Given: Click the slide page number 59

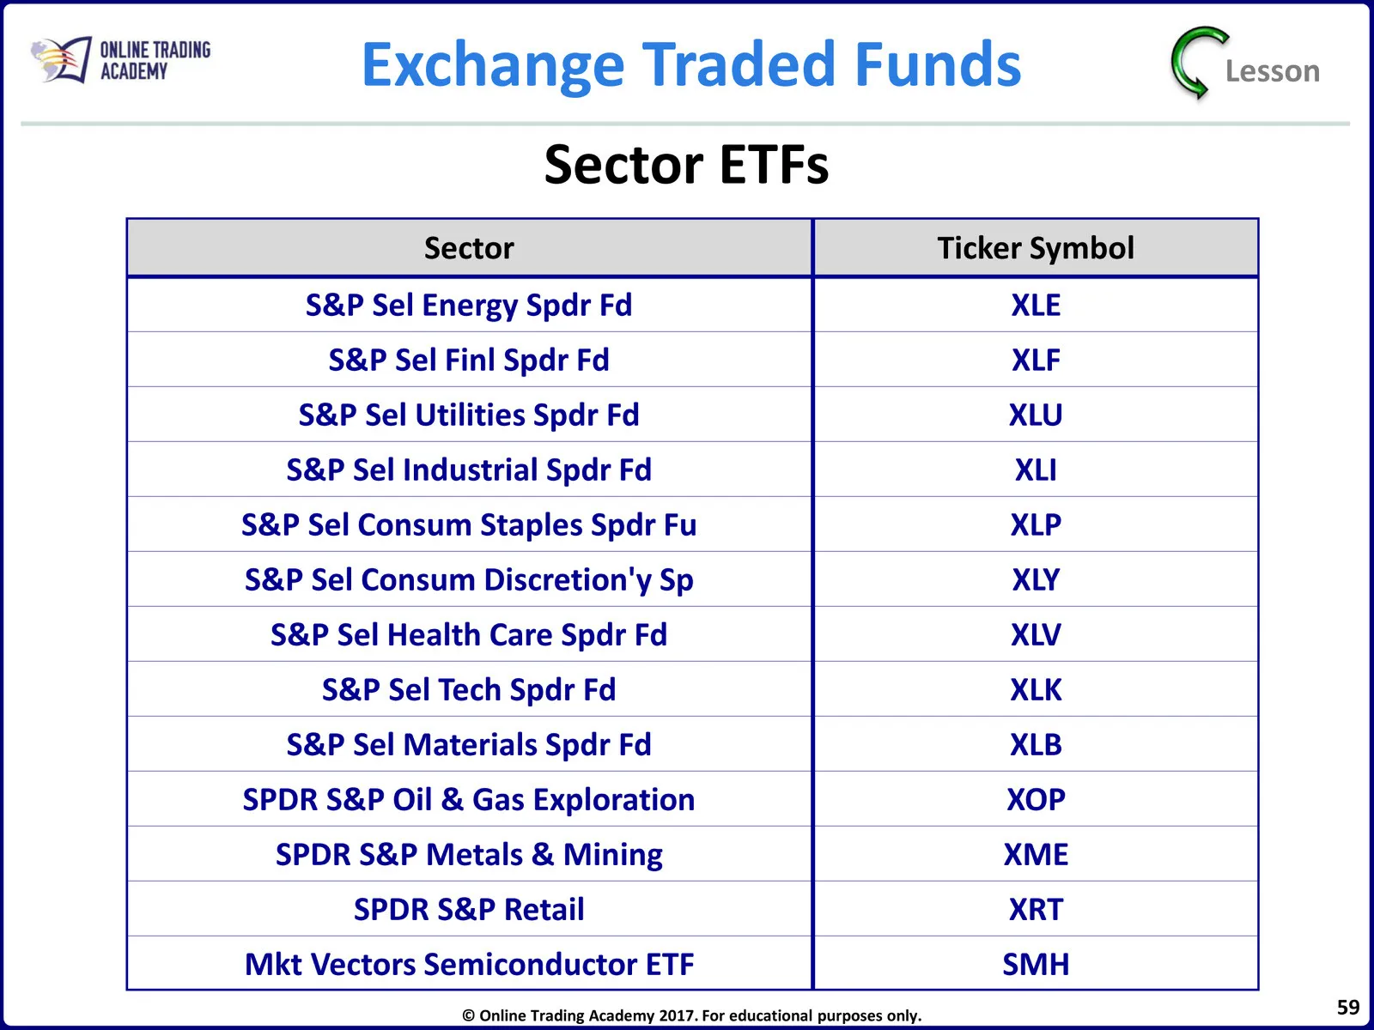Looking at the screenshot, I should click(x=1348, y=1008).
